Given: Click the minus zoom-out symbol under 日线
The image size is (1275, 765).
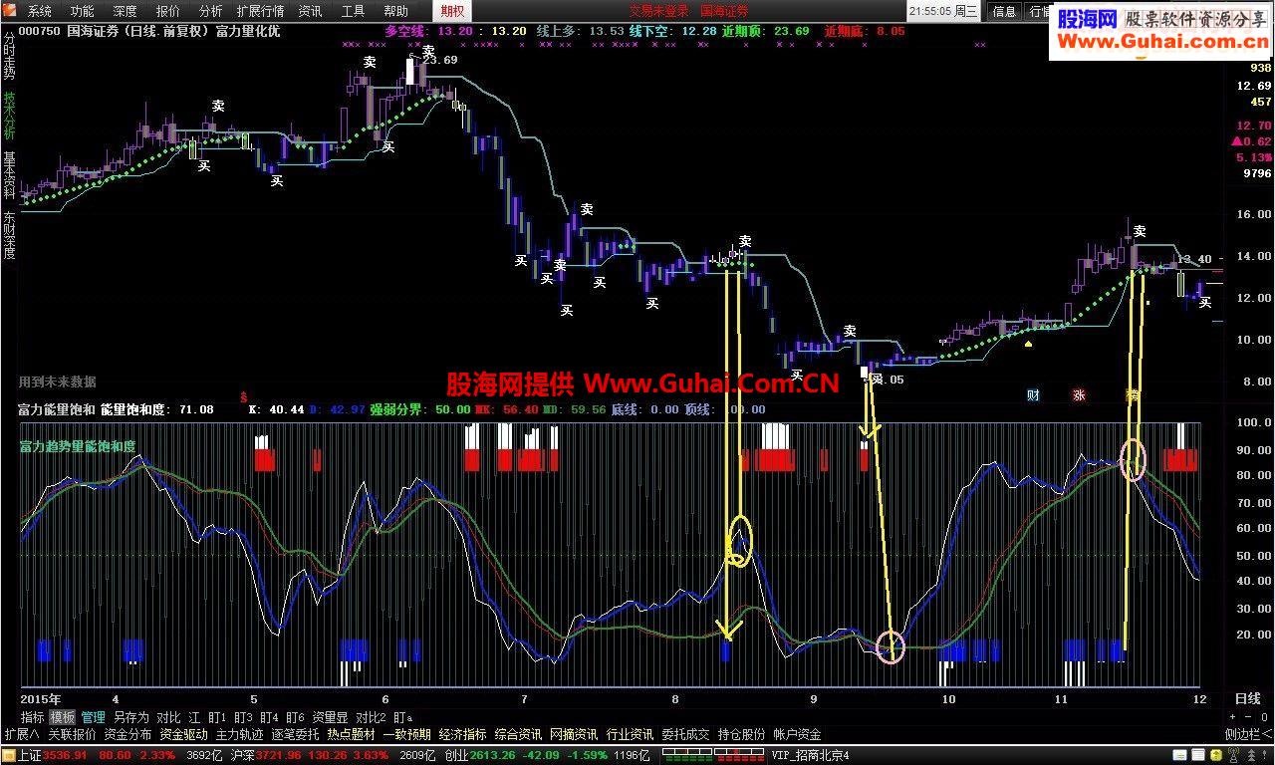Looking at the screenshot, I should pyautogui.click(x=1249, y=717).
